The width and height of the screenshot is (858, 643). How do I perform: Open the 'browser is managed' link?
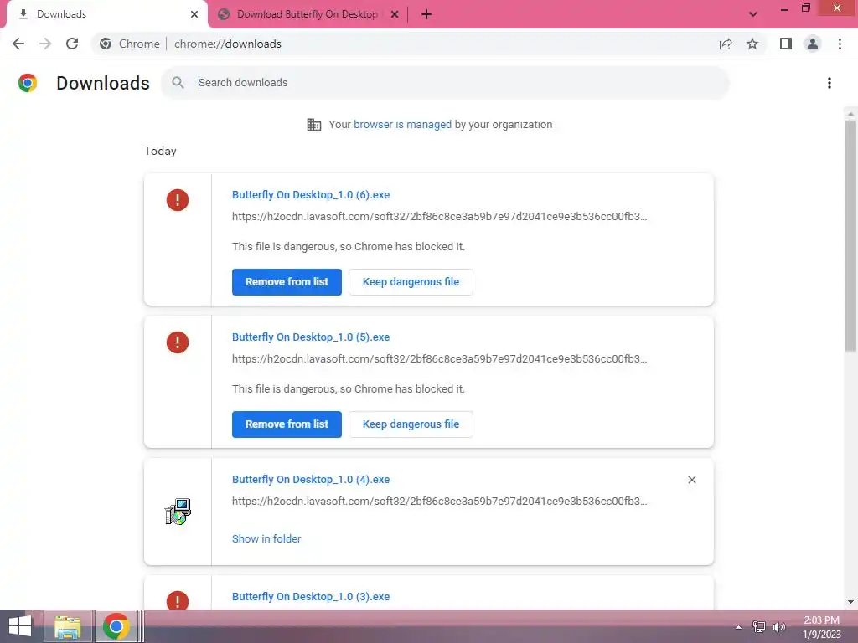click(402, 125)
